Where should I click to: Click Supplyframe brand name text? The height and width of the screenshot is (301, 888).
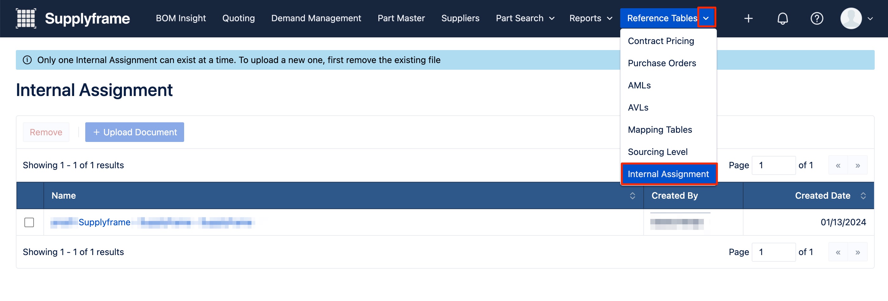pos(87,18)
